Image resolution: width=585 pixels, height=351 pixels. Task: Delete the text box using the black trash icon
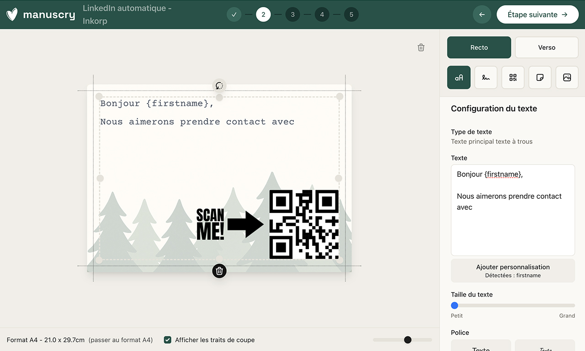[219, 271]
